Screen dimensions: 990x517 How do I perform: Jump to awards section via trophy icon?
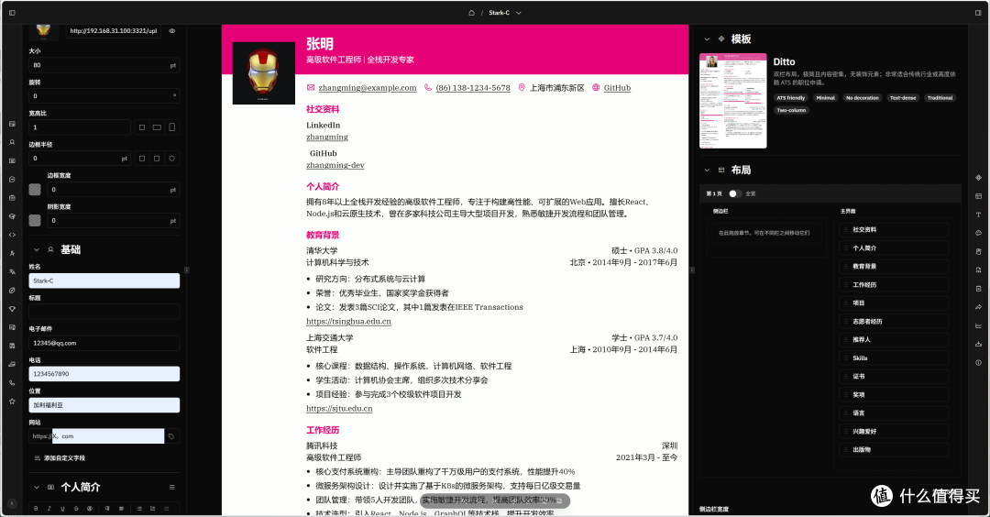point(12,309)
